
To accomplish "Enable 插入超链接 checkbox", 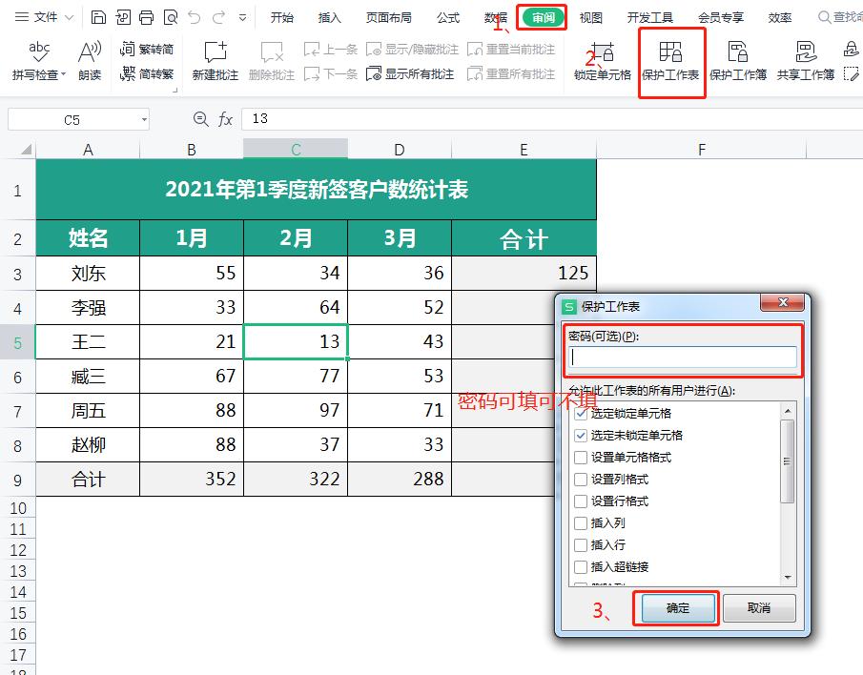I will click(x=581, y=566).
